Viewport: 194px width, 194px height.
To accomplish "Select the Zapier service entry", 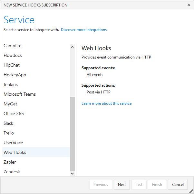I will [10, 162].
